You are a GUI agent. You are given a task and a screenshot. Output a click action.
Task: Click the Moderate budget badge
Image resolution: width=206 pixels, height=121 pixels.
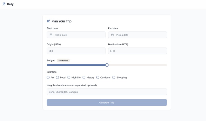click(x=63, y=61)
